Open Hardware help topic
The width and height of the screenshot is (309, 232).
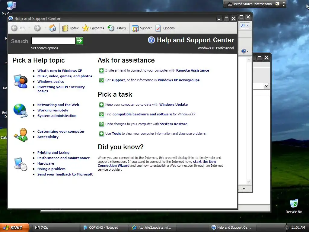pos(46,163)
